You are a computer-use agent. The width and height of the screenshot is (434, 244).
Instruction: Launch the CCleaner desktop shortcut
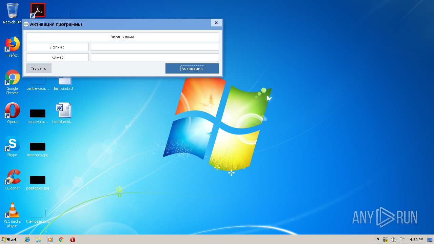pos(12,180)
